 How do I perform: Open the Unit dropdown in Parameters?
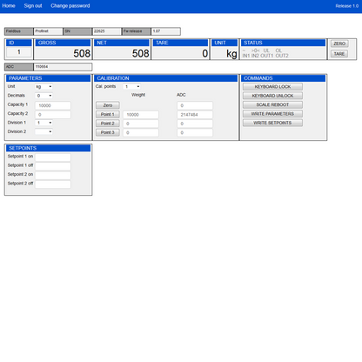44,86
